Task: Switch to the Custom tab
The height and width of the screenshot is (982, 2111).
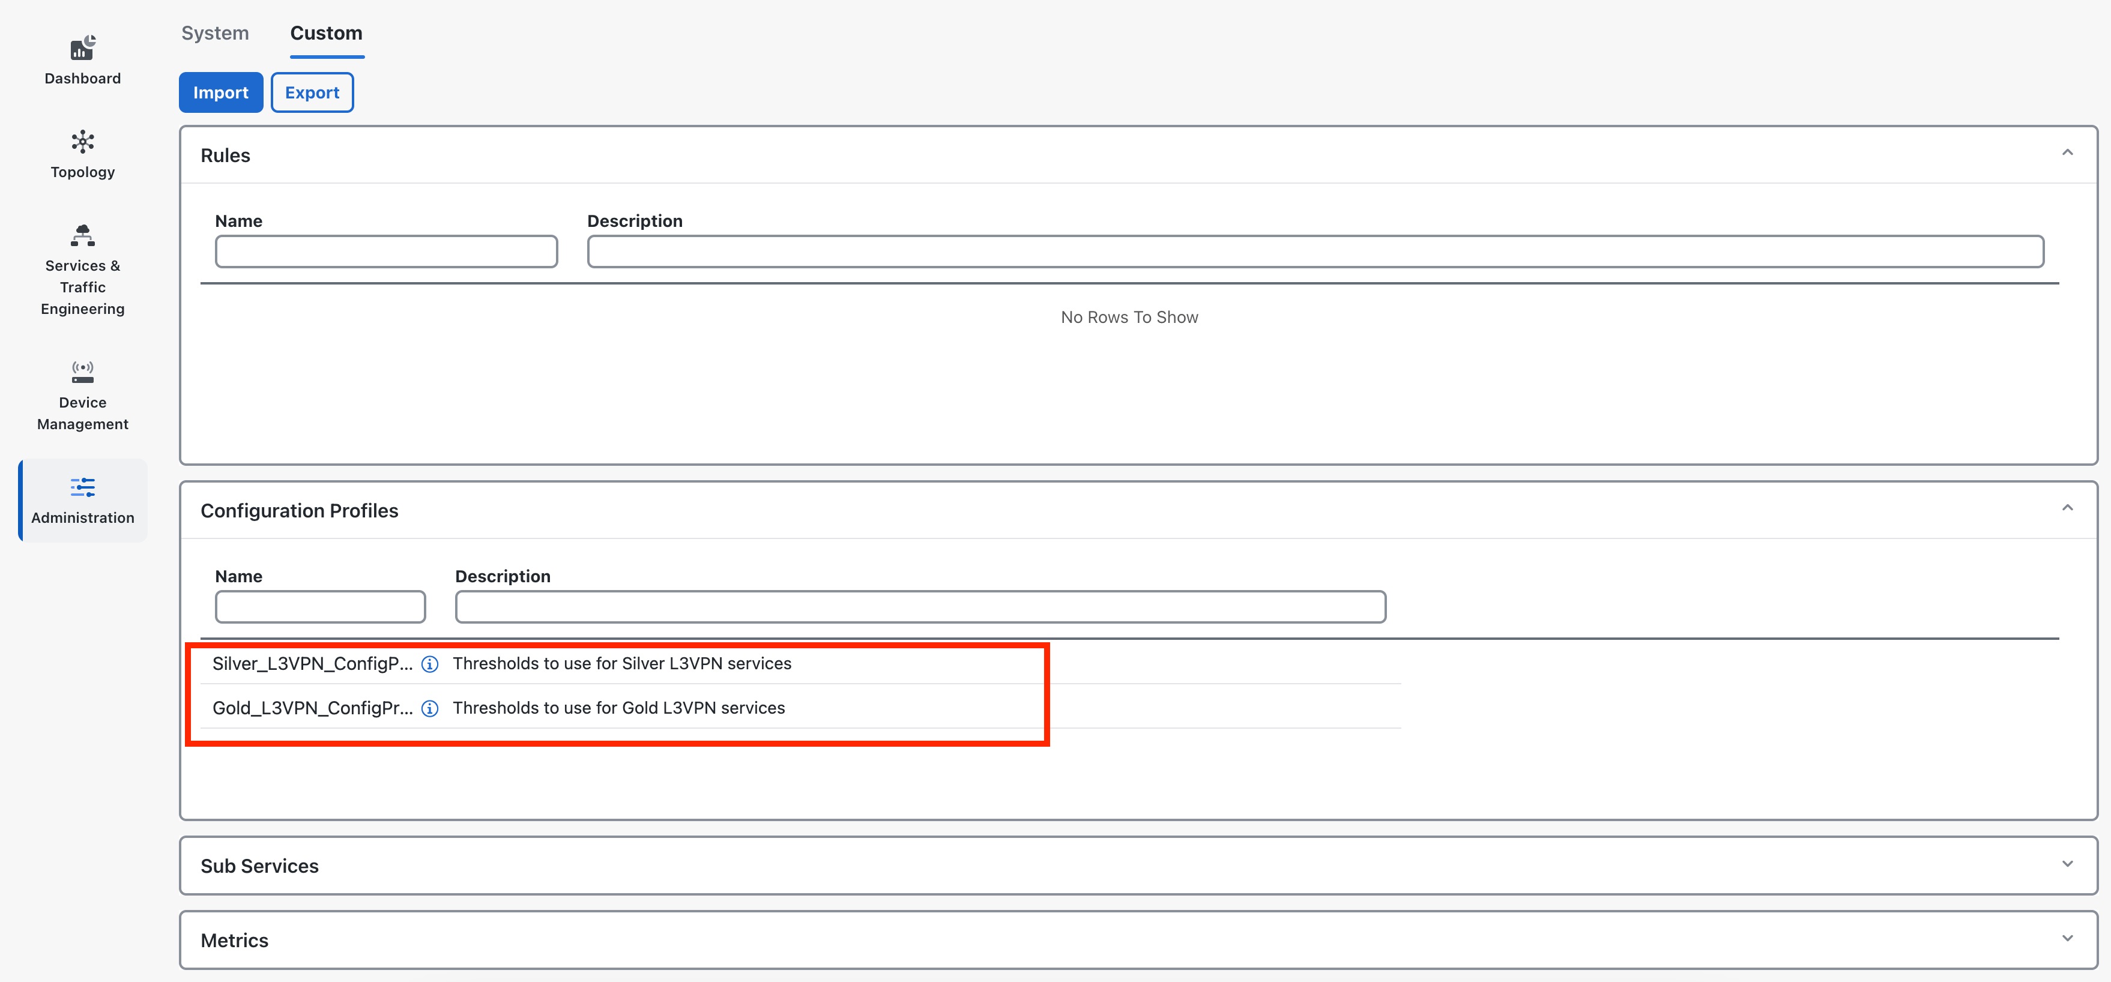Action: click(326, 33)
